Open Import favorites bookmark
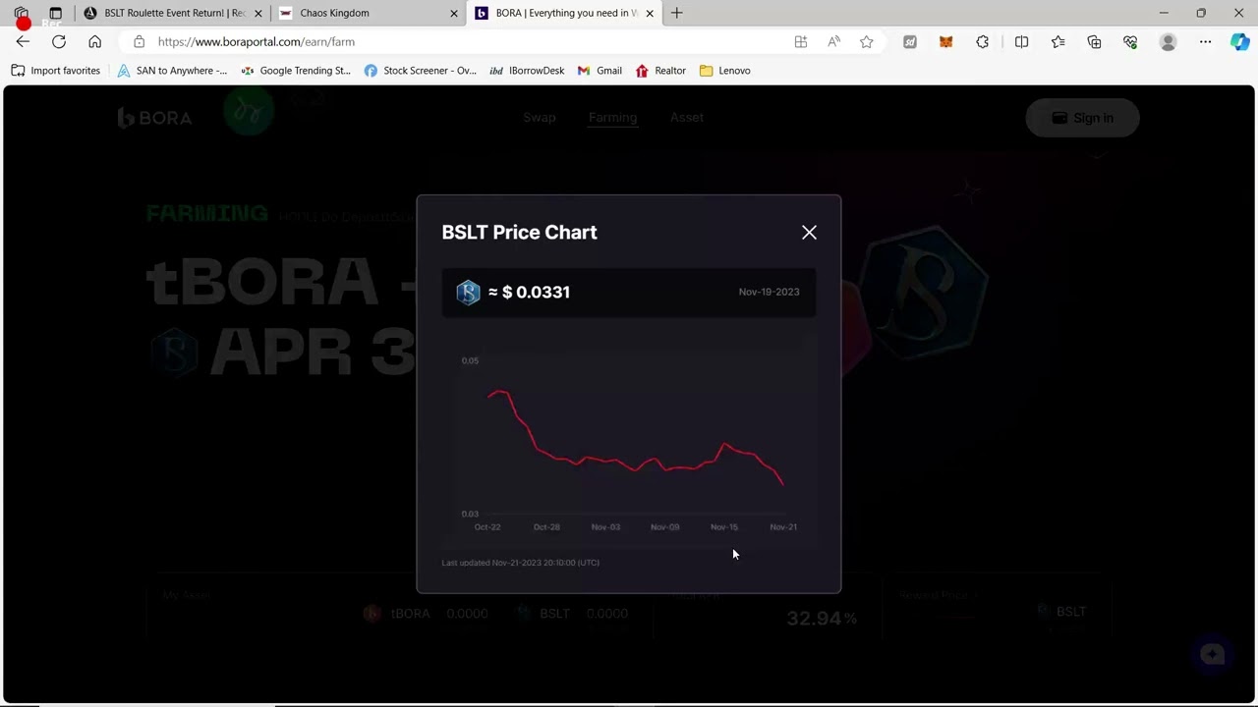This screenshot has width=1258, height=707. 56,71
